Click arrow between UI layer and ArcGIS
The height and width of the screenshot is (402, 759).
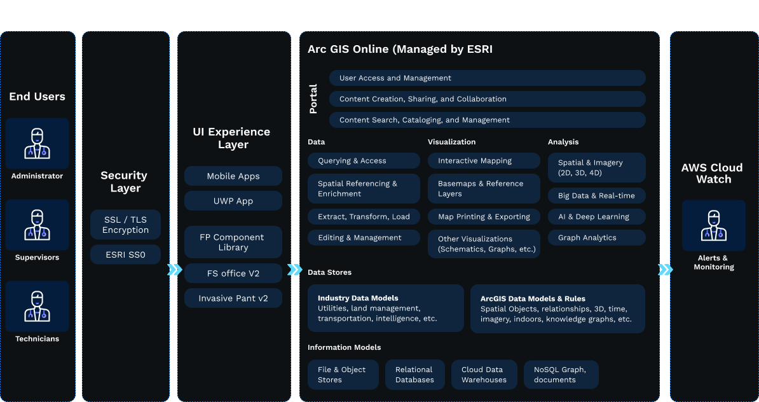point(294,270)
